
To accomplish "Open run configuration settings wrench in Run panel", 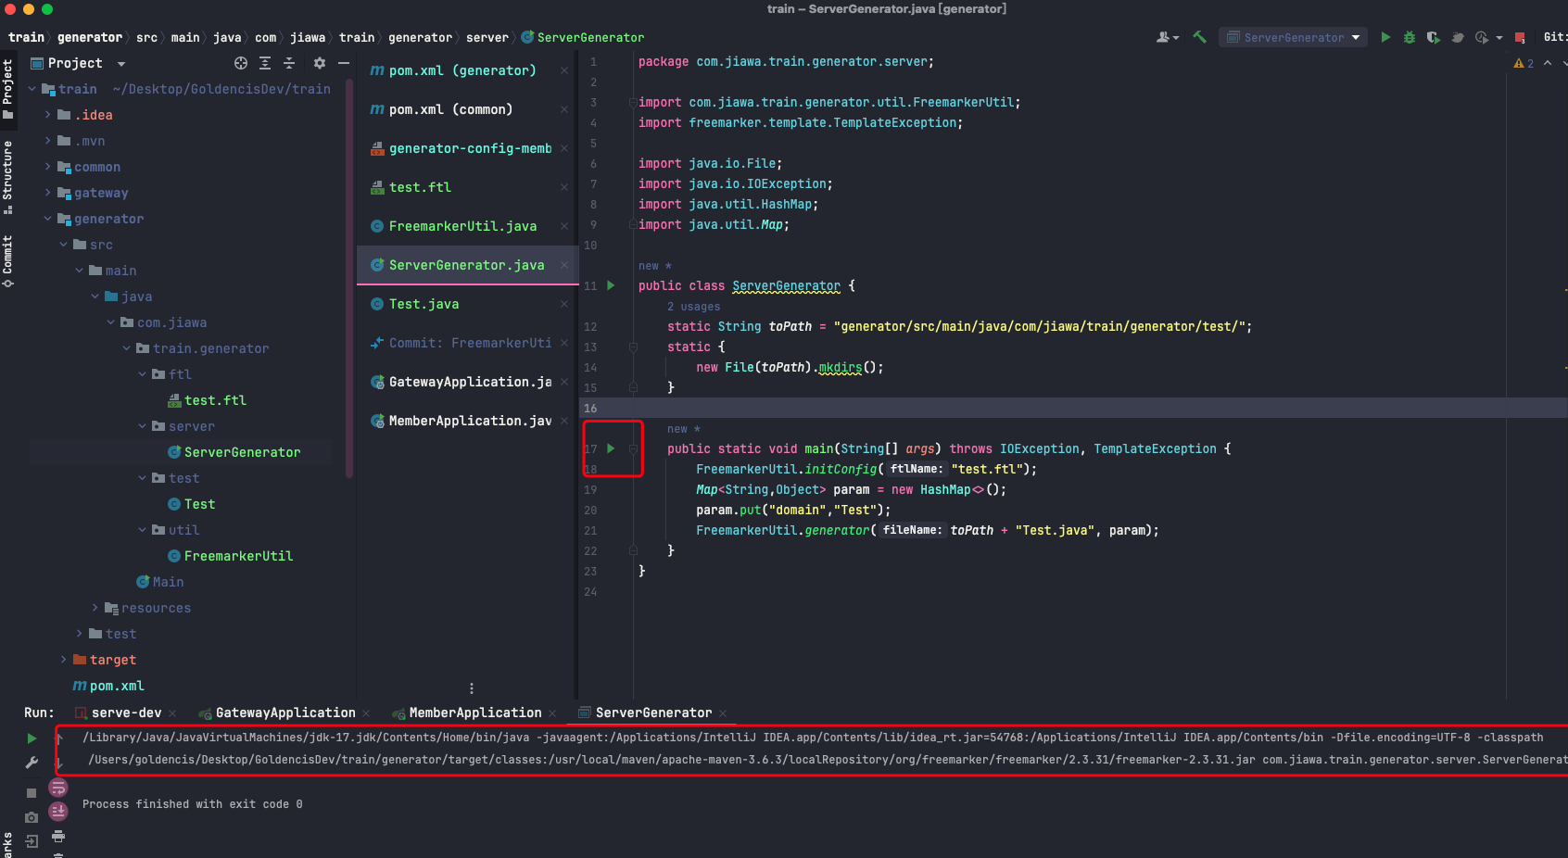I will 32,763.
